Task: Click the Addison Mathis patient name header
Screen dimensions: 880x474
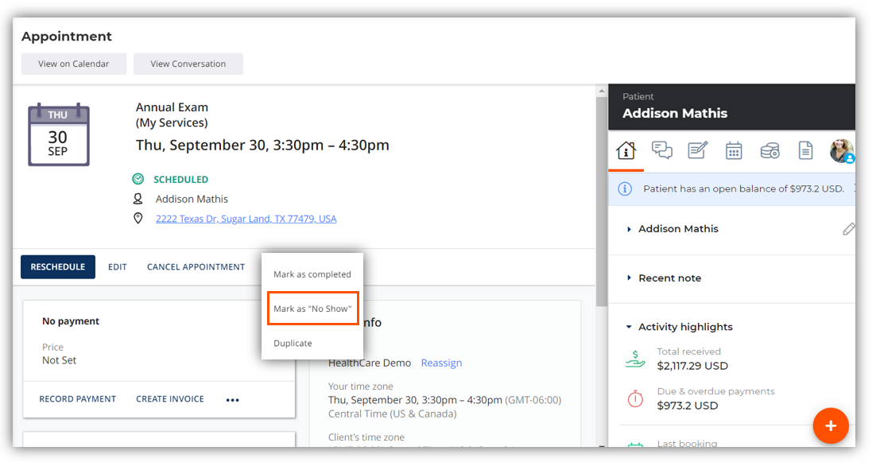Action: tap(675, 114)
